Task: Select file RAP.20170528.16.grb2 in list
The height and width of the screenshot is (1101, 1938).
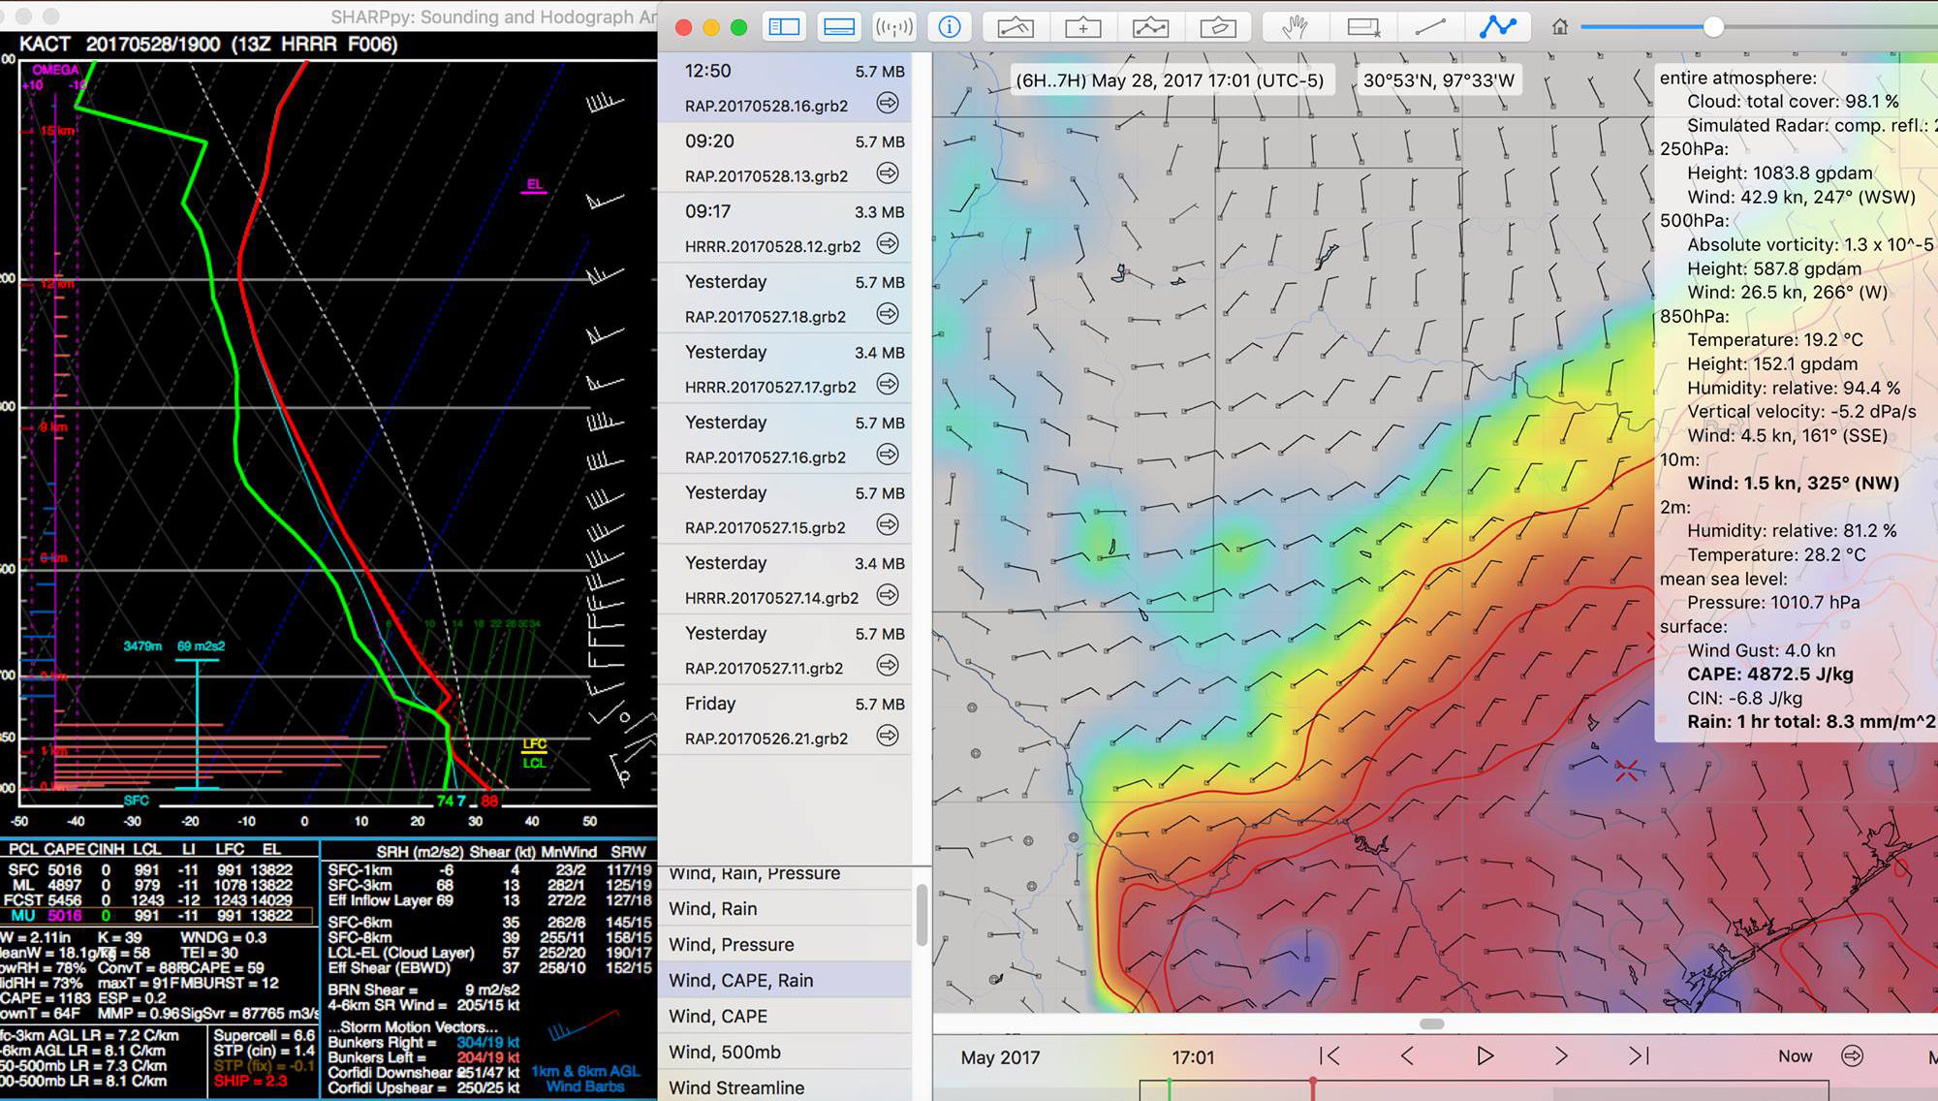Action: pyautogui.click(x=785, y=88)
